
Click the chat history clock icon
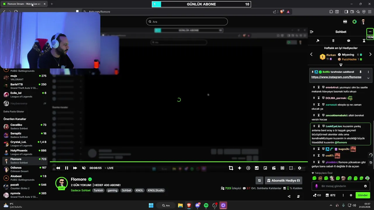pyautogui.click(x=371, y=162)
